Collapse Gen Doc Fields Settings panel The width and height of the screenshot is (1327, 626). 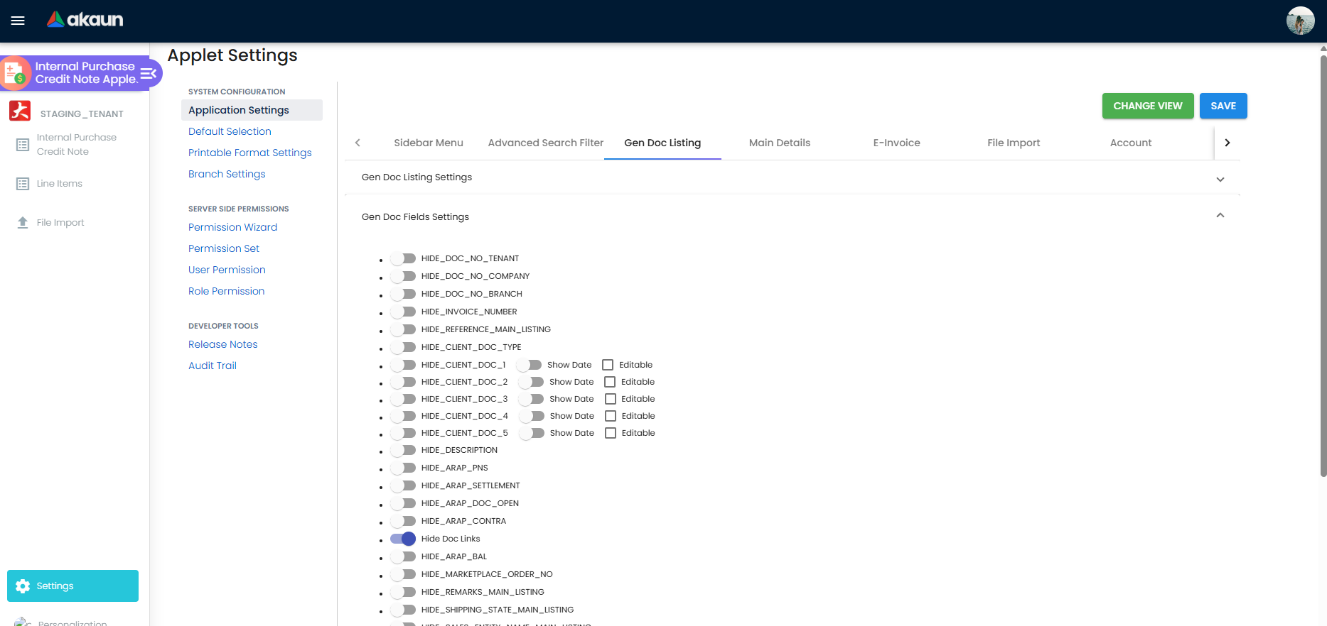[793, 216]
